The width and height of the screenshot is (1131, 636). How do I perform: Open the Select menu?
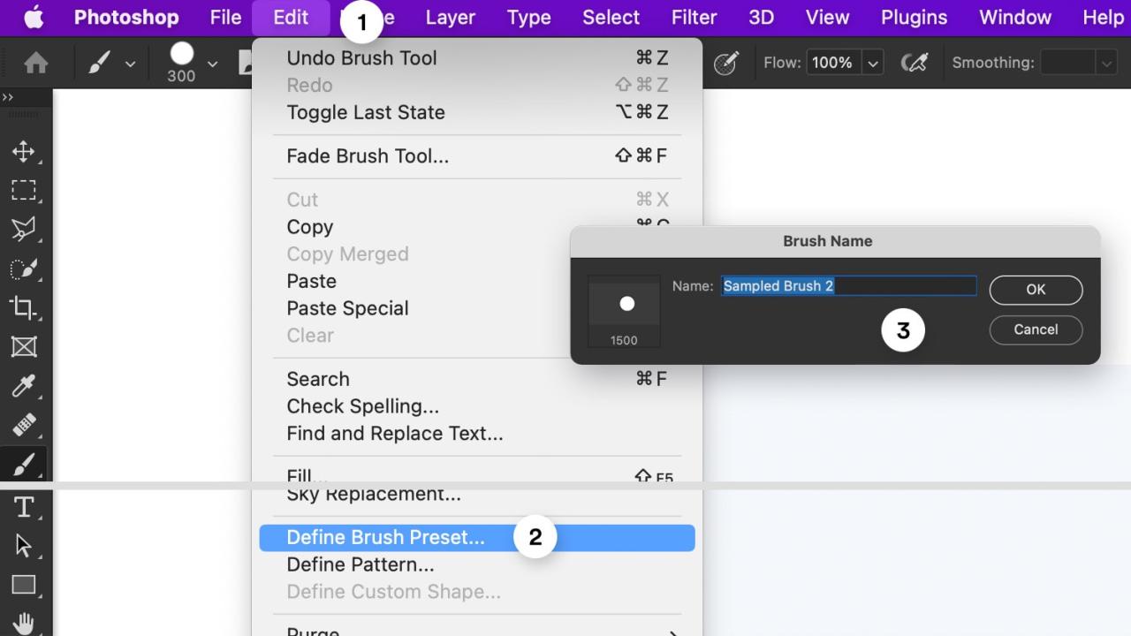coord(611,17)
